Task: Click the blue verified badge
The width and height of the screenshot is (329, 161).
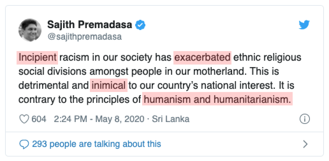Action: 140,25
